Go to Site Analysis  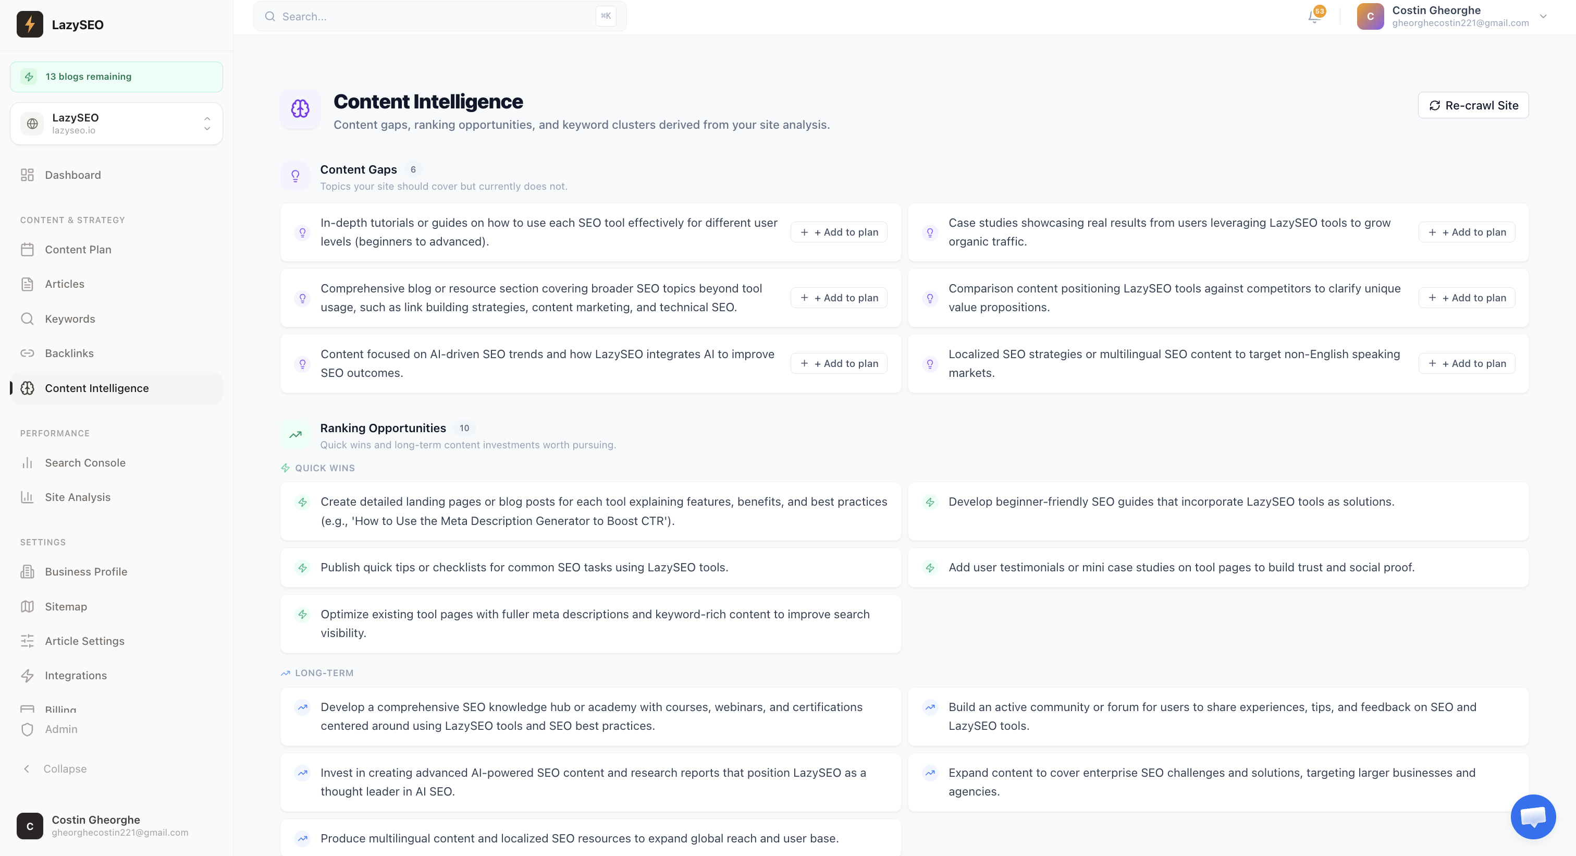pos(116,497)
